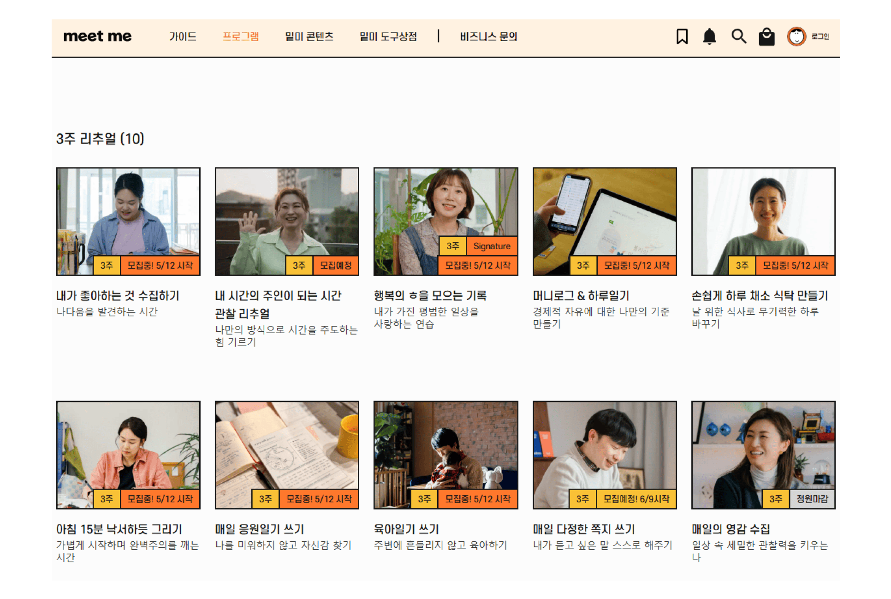Open the shopping bag icon
This screenshot has height=599, width=891.
tap(767, 36)
